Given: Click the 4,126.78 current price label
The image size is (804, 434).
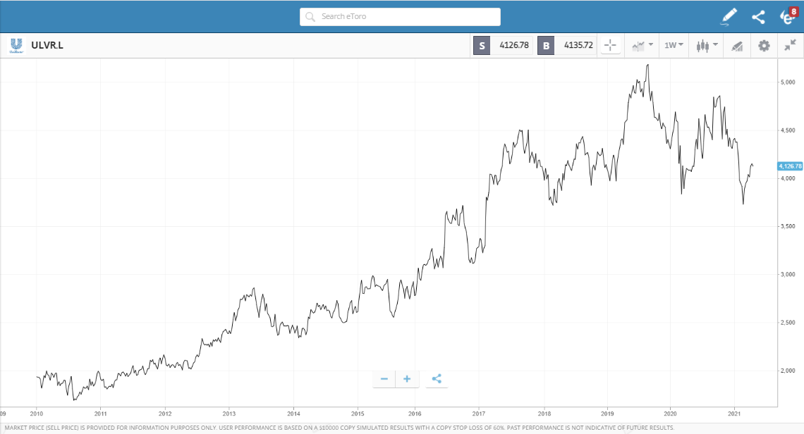Looking at the screenshot, I should 790,166.
